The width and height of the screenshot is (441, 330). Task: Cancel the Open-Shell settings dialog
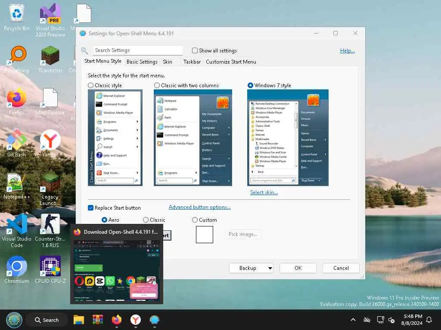pyautogui.click(x=341, y=268)
